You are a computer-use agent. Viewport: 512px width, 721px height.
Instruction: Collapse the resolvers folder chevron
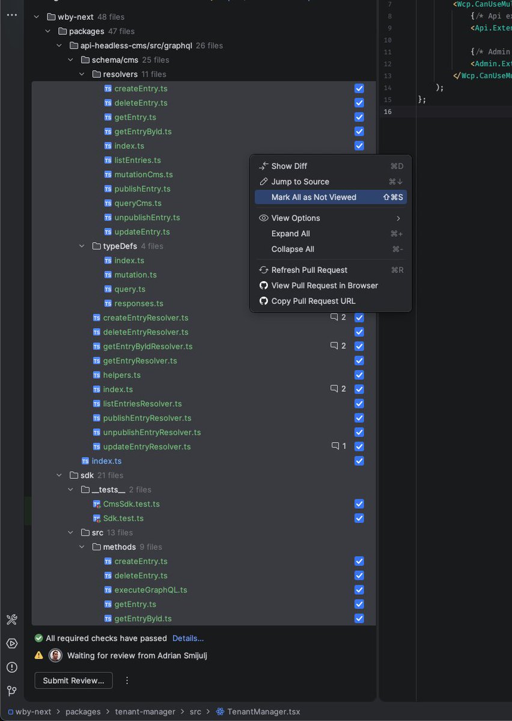point(82,75)
